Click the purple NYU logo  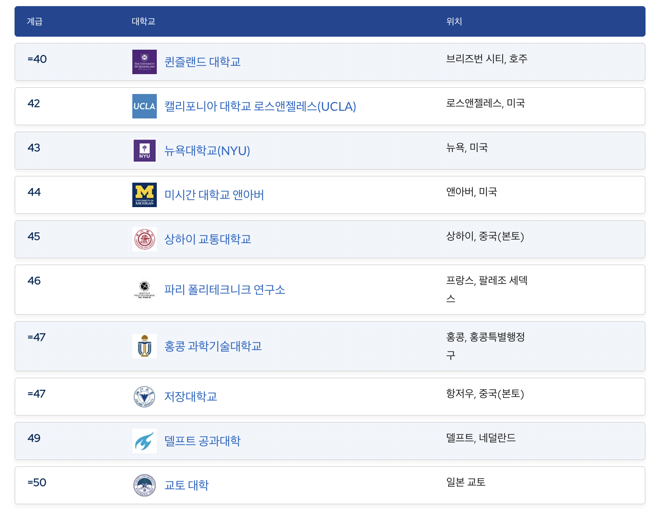(144, 151)
